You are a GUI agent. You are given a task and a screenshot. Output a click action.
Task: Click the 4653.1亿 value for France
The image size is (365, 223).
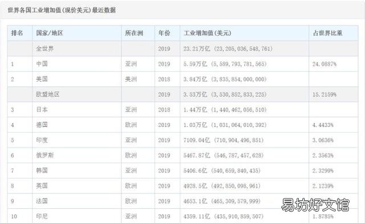pyautogui.click(x=222, y=201)
